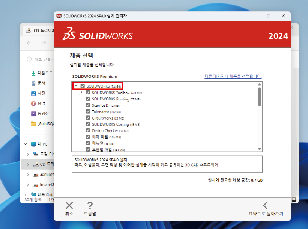Click the Explorer window vertical scrollbar
The image size is (308, 229).
296,164
